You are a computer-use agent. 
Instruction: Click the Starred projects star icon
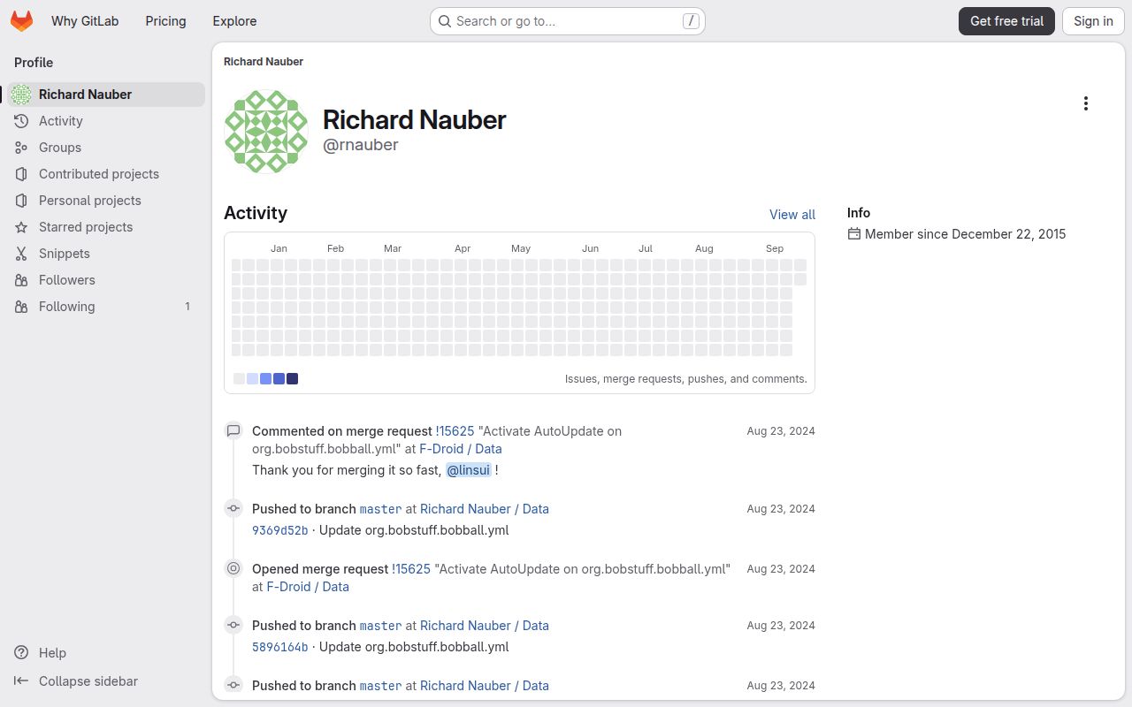click(x=21, y=227)
